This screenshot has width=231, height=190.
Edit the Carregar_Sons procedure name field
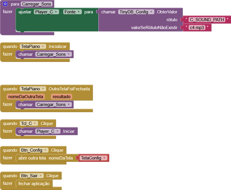pyautogui.click(x=36, y=4)
